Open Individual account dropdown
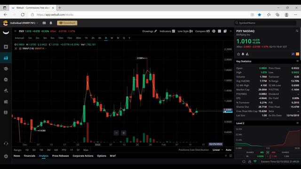Viewport: 301px width, 169px height. 24,23
